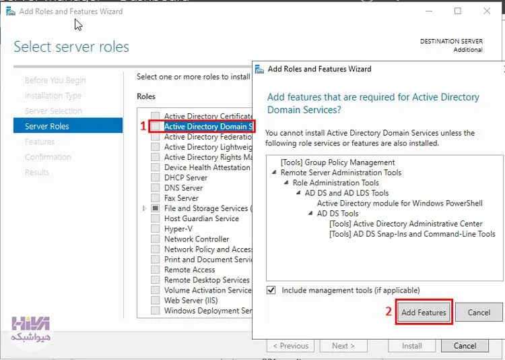Check the Active Directory Certificate Services checkbox
This screenshot has width=505, height=360.
point(156,116)
